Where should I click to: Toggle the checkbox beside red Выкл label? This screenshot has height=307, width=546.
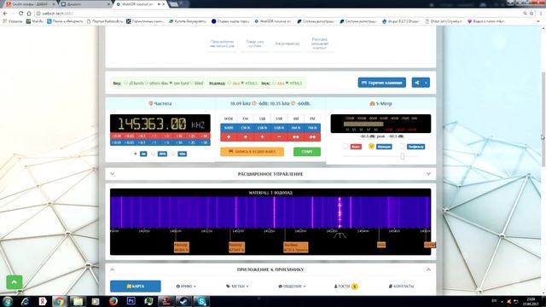coord(346,147)
